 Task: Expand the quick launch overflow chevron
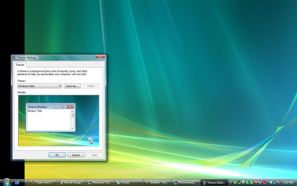(26, 182)
